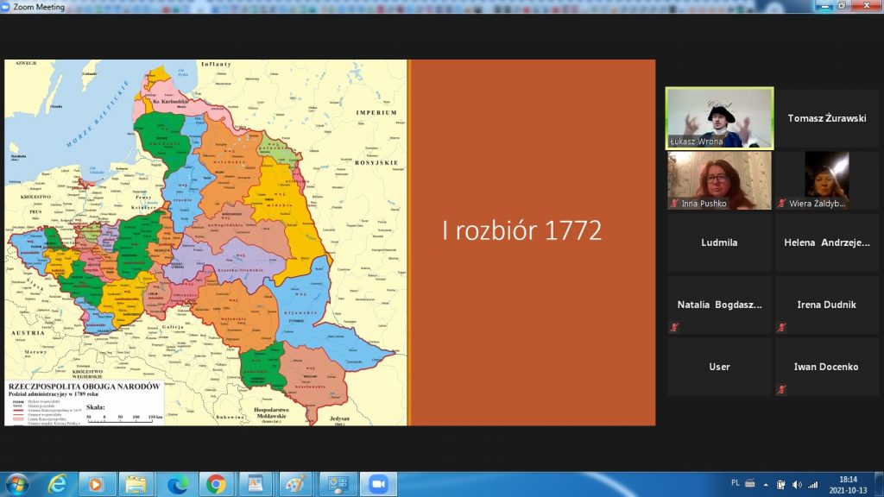The width and height of the screenshot is (884, 497).
Task: Click muted microphone icon on Iwan Docenko's tile
Action: [x=781, y=390]
